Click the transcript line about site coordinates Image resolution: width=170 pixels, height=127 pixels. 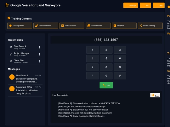(x=89, y=103)
